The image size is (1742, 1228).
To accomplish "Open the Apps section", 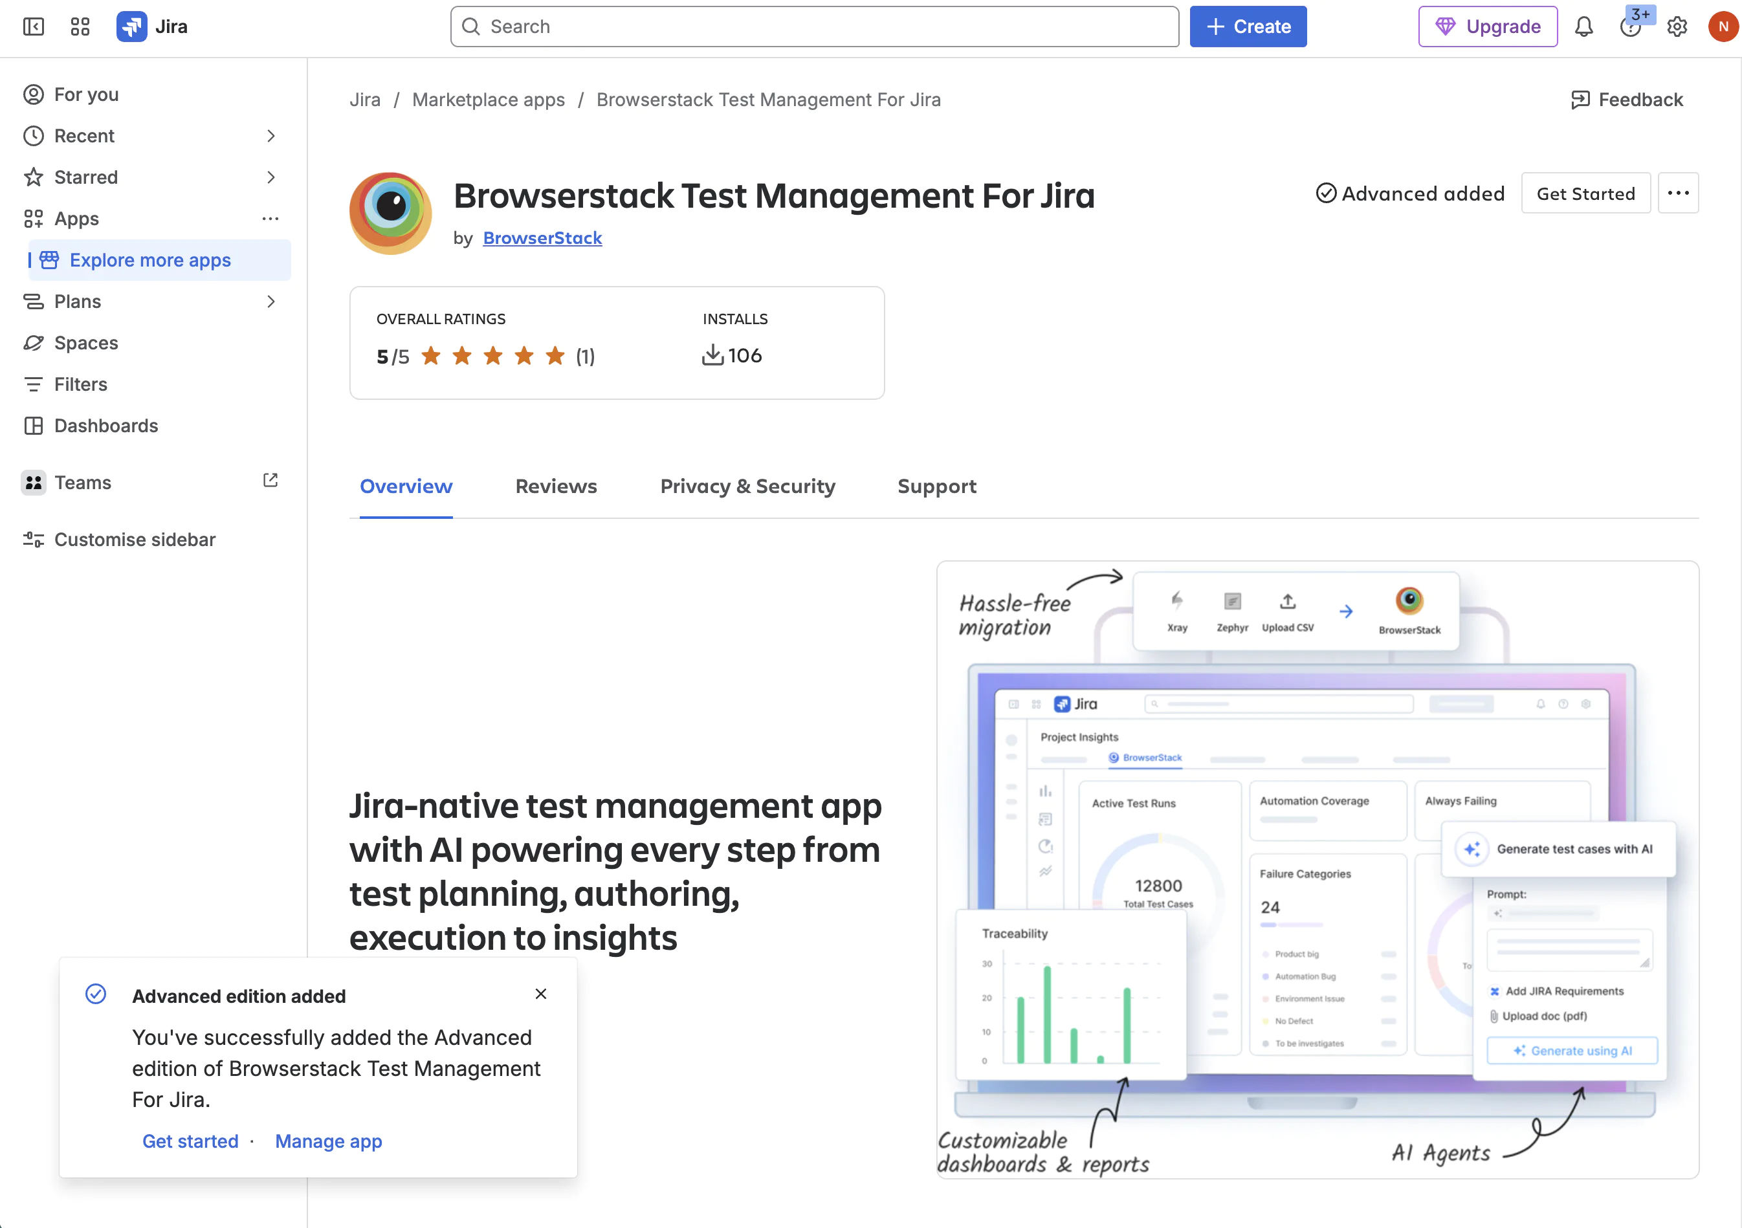I will (x=76, y=219).
